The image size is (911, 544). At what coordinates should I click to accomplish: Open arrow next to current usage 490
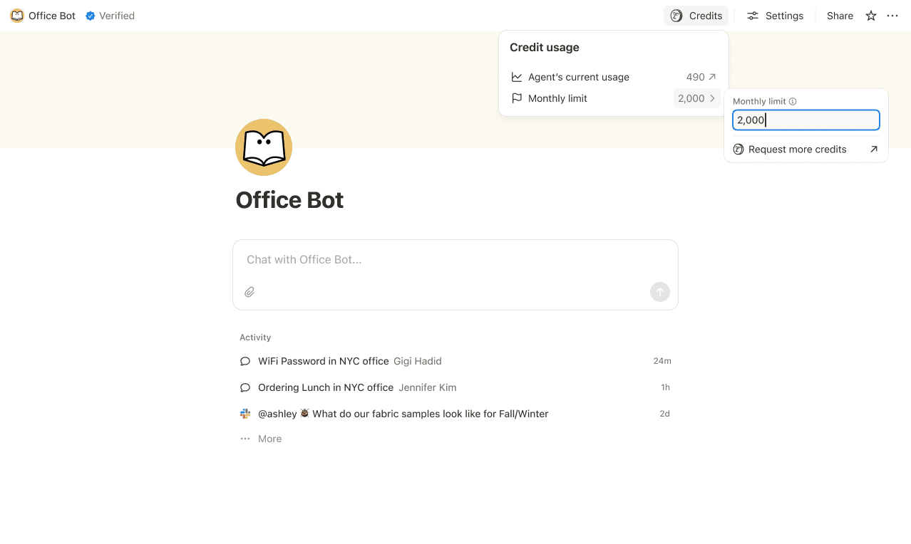(x=711, y=77)
